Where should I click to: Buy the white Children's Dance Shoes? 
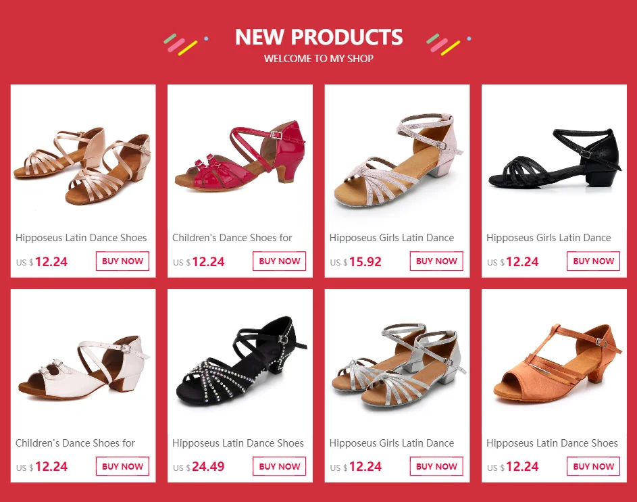123,466
